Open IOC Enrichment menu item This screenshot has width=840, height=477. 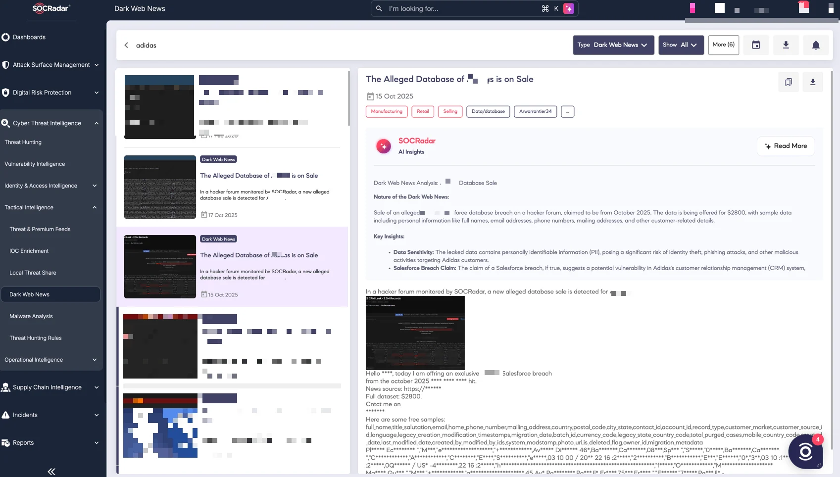pyautogui.click(x=29, y=251)
